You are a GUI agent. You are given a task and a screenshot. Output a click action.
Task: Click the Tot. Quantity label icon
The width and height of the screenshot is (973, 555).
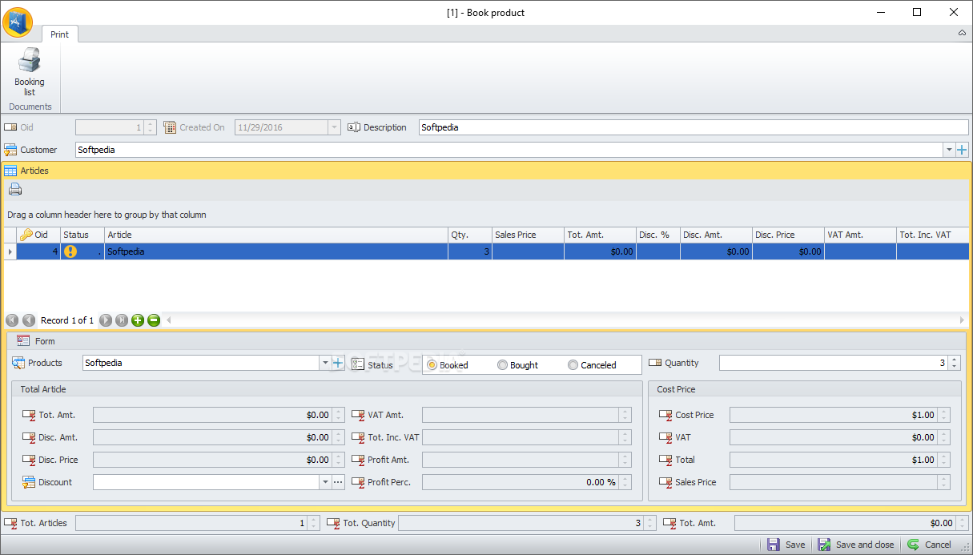pos(333,523)
